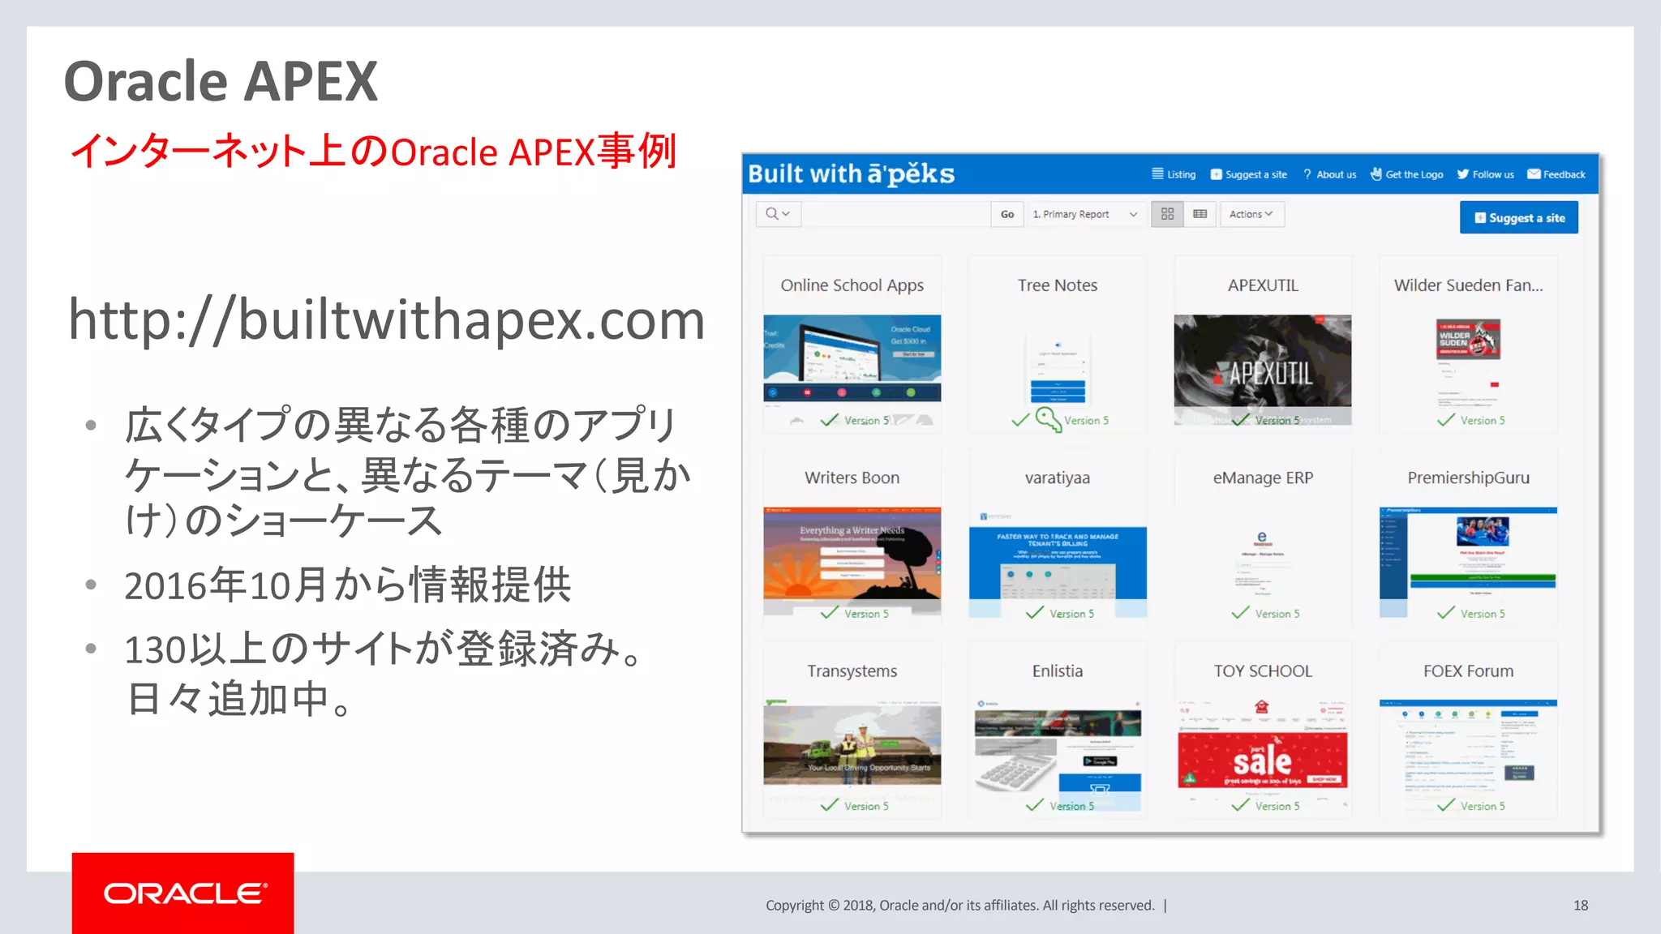Open the varatiyaa card

(x=1058, y=536)
